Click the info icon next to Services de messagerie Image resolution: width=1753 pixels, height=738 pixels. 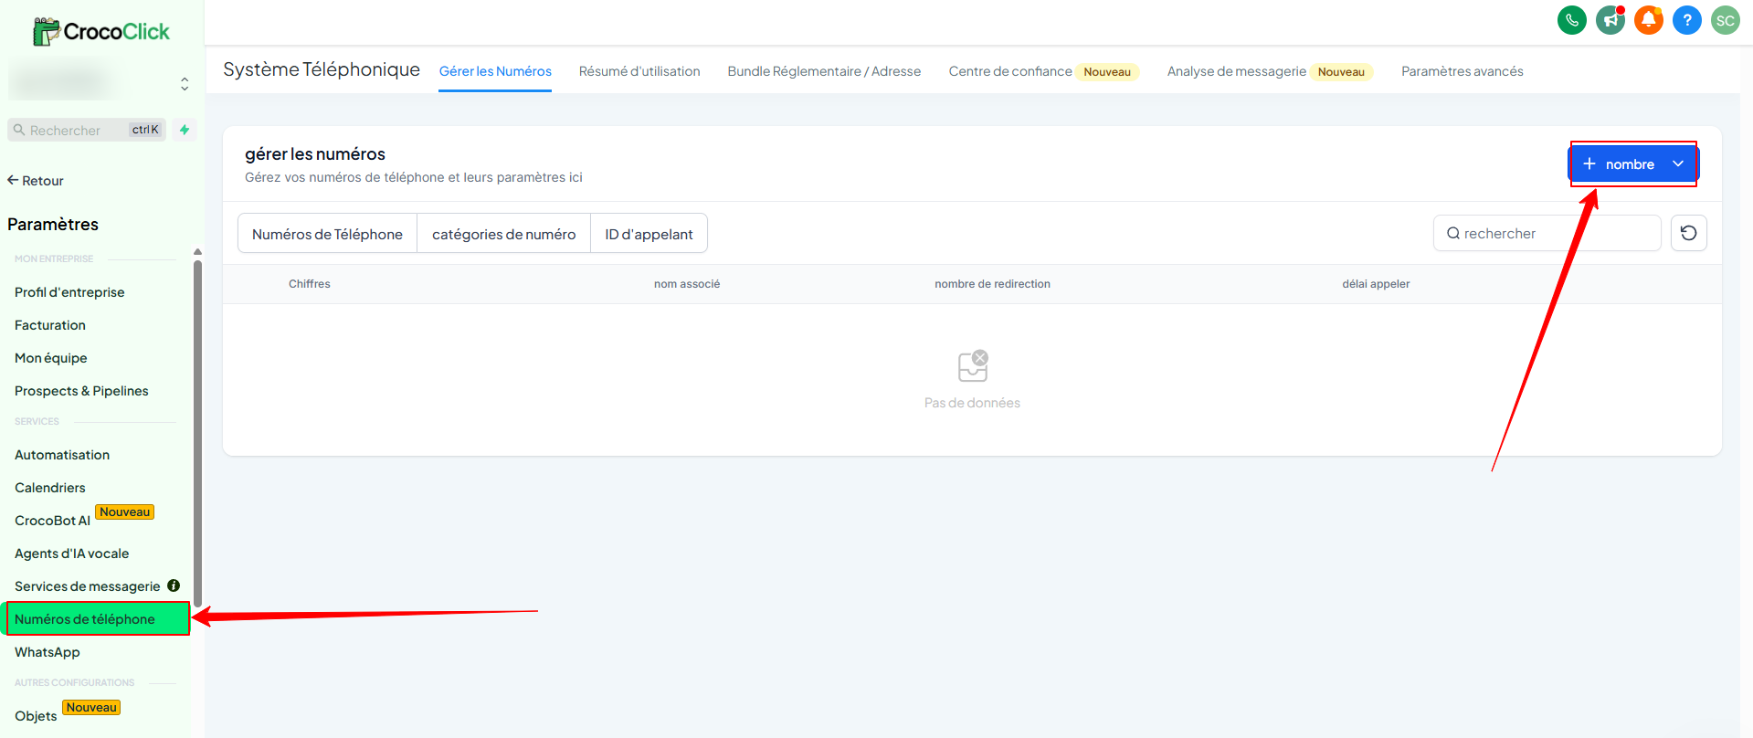coord(174,585)
